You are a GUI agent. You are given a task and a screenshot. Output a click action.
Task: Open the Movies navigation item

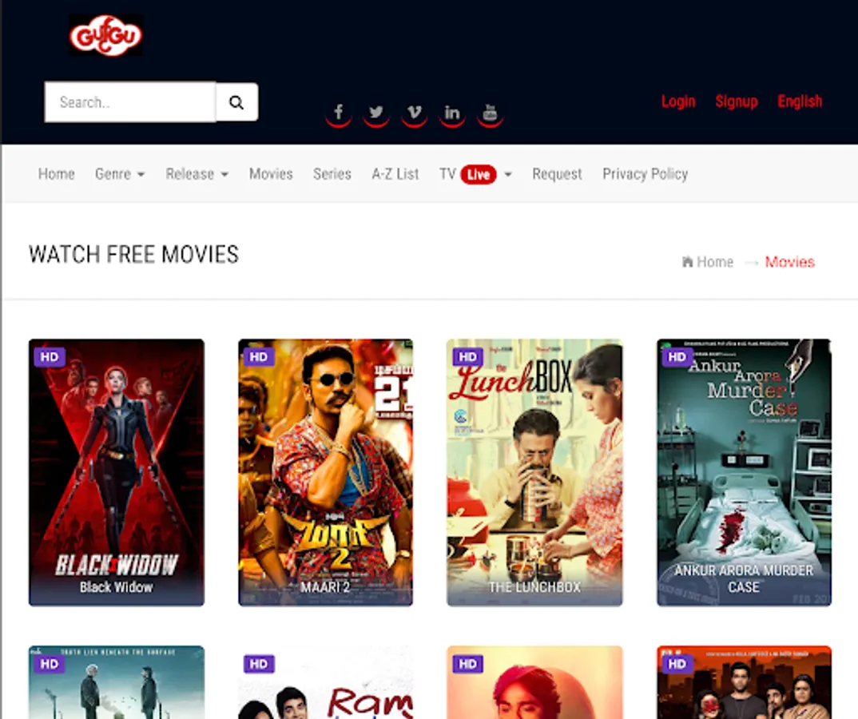271,174
